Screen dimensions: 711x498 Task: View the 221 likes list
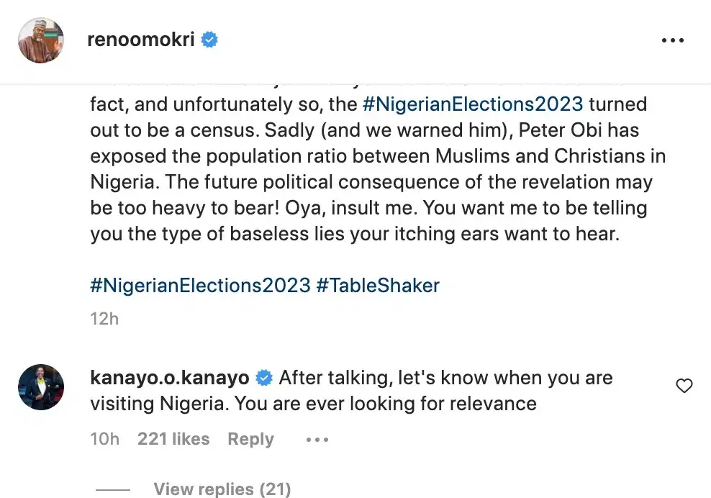(173, 439)
